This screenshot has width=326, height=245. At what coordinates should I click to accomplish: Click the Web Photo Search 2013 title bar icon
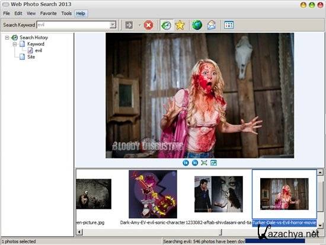(5, 4)
